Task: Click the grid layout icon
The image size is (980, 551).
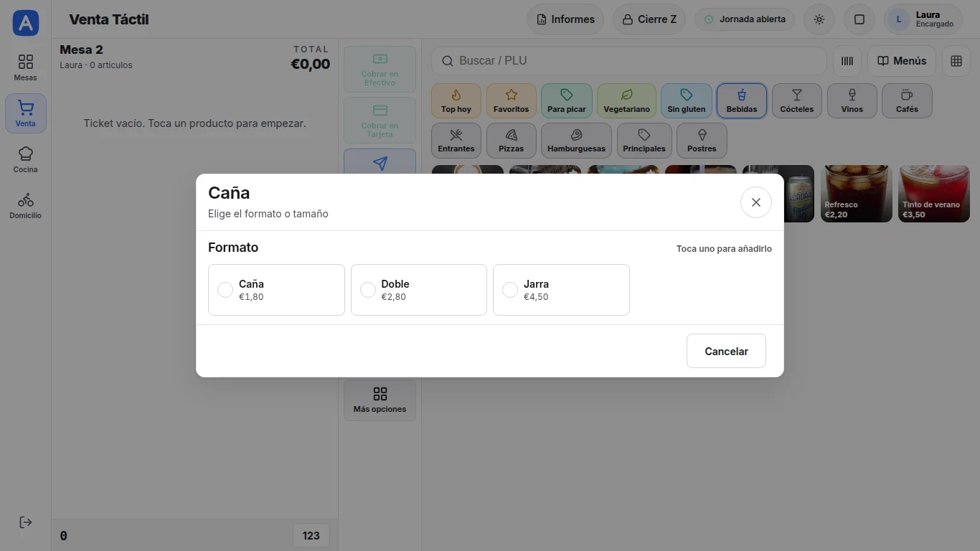Action: [956, 61]
